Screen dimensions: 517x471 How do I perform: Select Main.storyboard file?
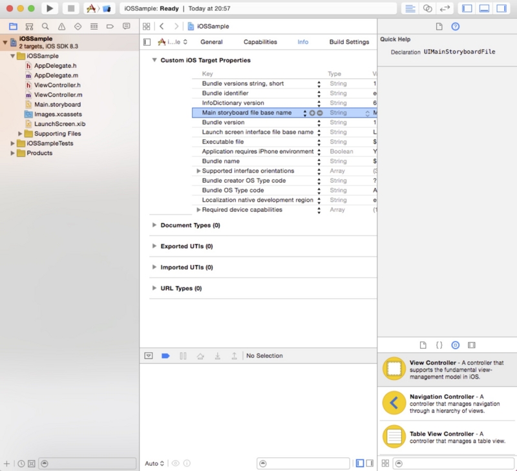(x=58, y=105)
